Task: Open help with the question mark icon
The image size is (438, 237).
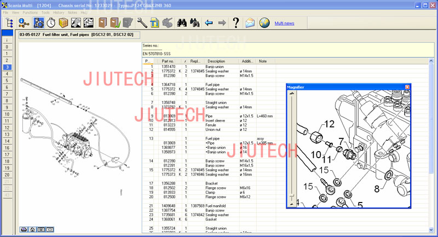Action: coord(236,23)
